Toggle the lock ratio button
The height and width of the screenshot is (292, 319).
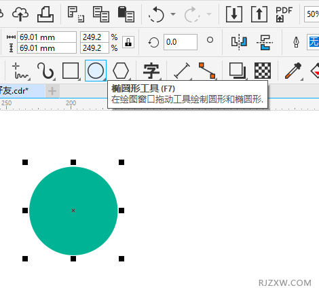[x=128, y=42]
